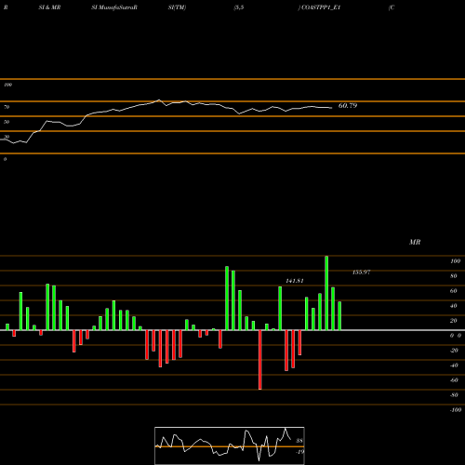Click the 60 label on the MR axis
465x465 pixels.
(454, 291)
